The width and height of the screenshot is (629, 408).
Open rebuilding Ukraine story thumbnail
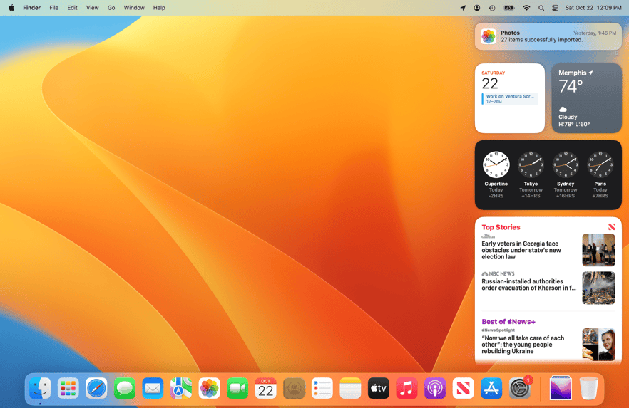(598, 345)
